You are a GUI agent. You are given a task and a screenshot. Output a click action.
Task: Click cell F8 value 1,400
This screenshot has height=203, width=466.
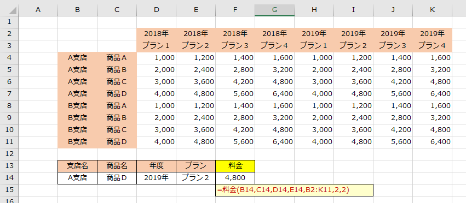click(x=235, y=106)
